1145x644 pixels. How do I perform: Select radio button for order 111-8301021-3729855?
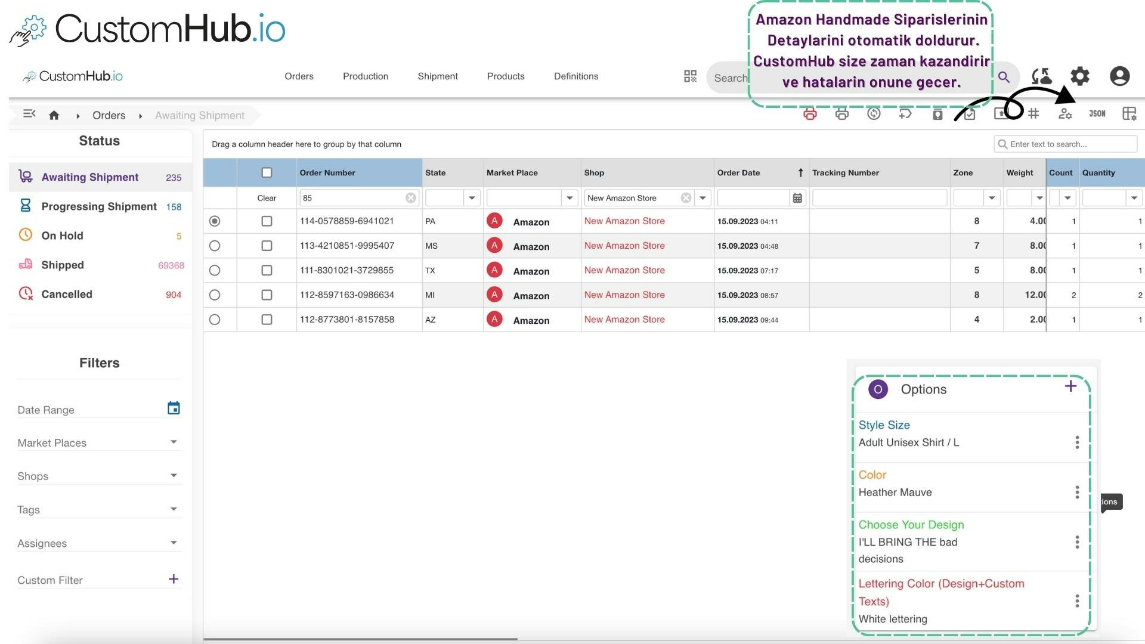pyautogui.click(x=215, y=270)
